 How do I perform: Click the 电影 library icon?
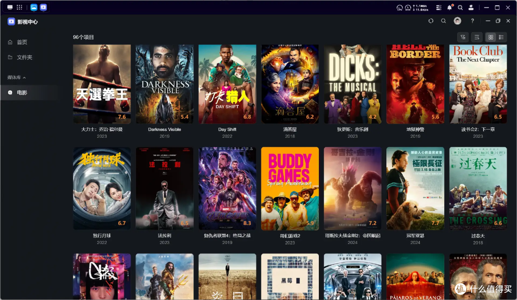[10, 93]
